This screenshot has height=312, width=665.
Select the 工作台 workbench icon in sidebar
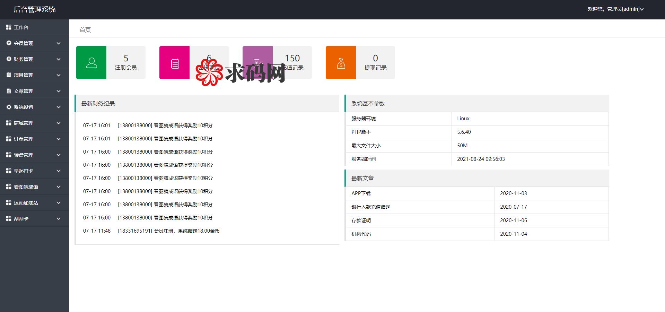tap(8, 27)
